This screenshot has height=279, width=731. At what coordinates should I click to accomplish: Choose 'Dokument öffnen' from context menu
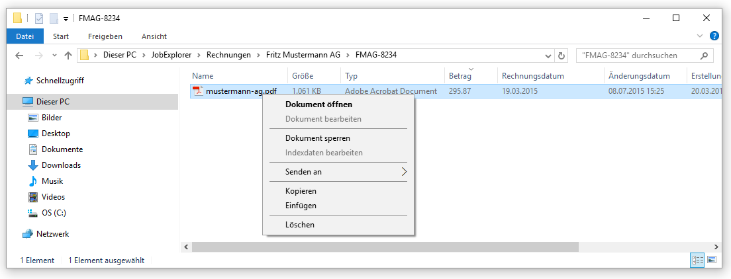click(x=318, y=104)
